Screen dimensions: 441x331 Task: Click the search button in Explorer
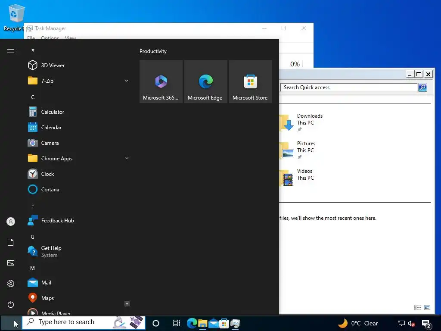(x=423, y=87)
